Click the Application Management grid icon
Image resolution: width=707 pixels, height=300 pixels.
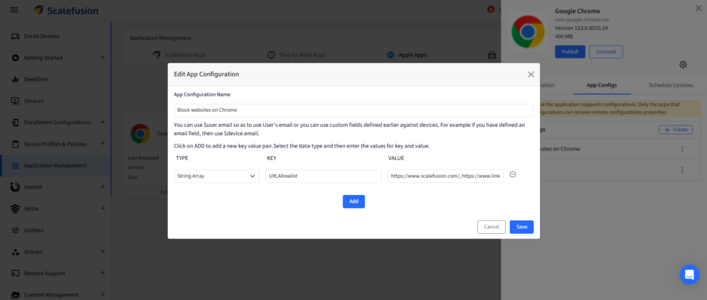pos(15,166)
